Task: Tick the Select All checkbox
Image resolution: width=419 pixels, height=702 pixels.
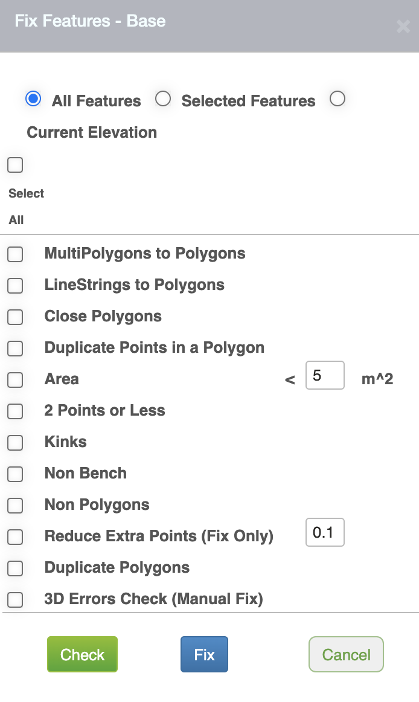Action: coord(15,165)
